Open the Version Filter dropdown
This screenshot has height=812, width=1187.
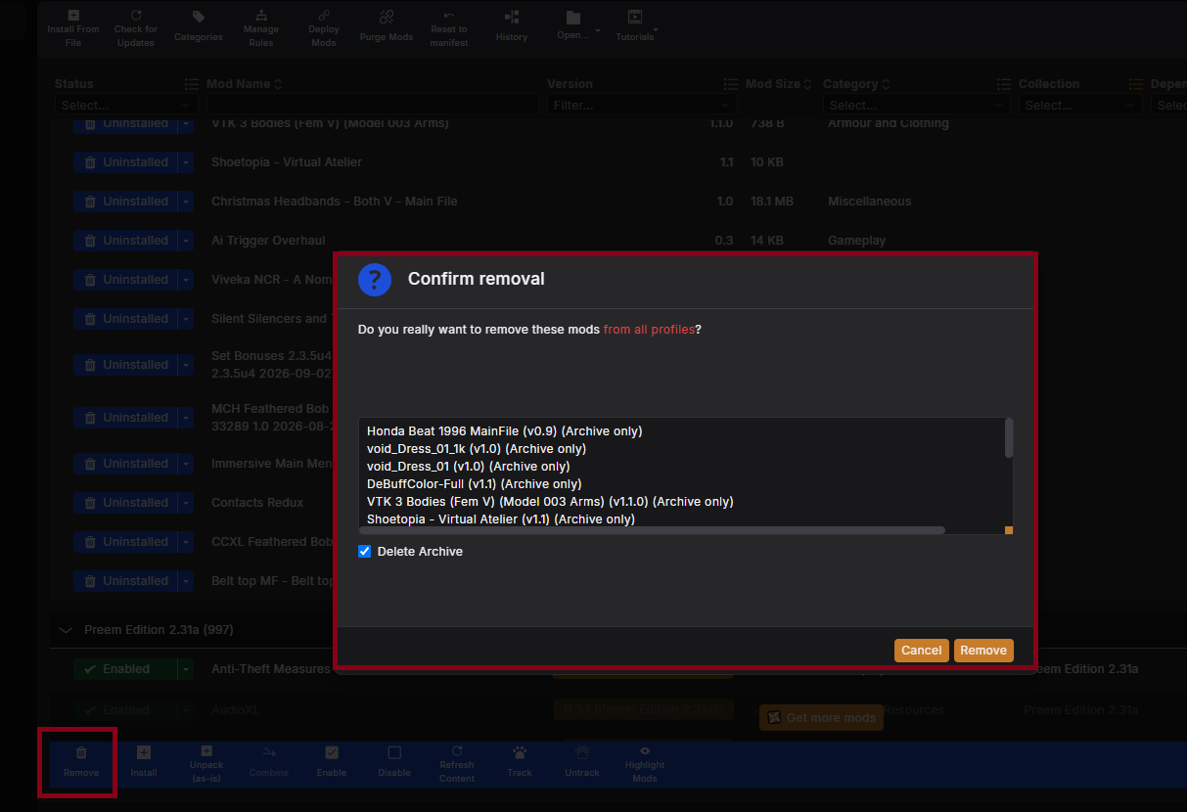[642, 105]
